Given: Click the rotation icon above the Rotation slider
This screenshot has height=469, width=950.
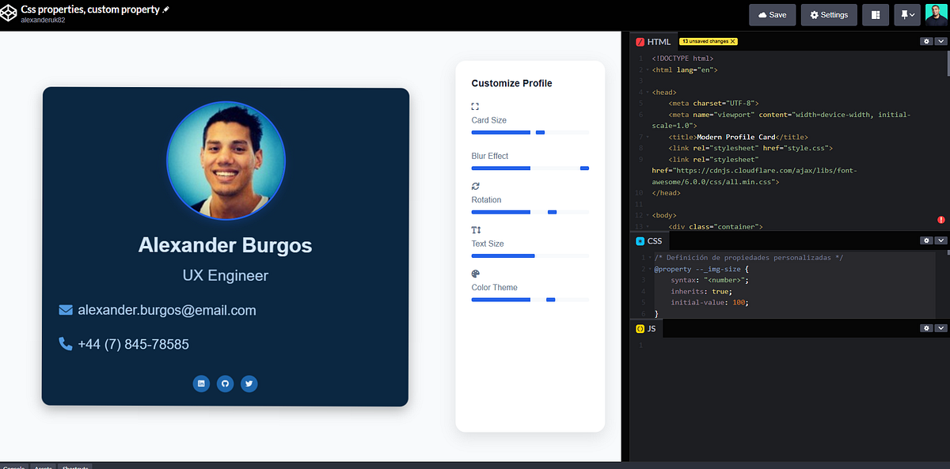Looking at the screenshot, I should point(475,186).
